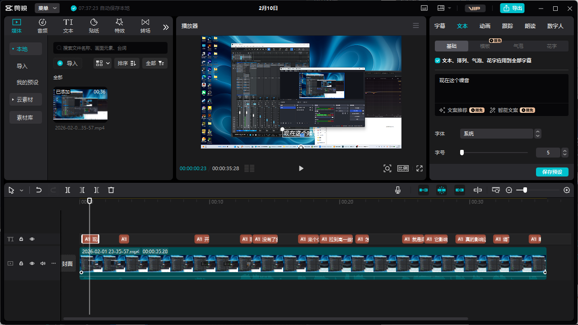This screenshot has width=578, height=325.
Task: Open the 特效 effects panel
Action: (119, 26)
